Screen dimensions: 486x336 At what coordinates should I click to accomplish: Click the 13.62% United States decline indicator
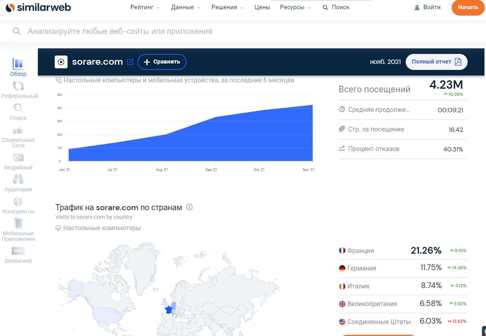tap(457, 322)
